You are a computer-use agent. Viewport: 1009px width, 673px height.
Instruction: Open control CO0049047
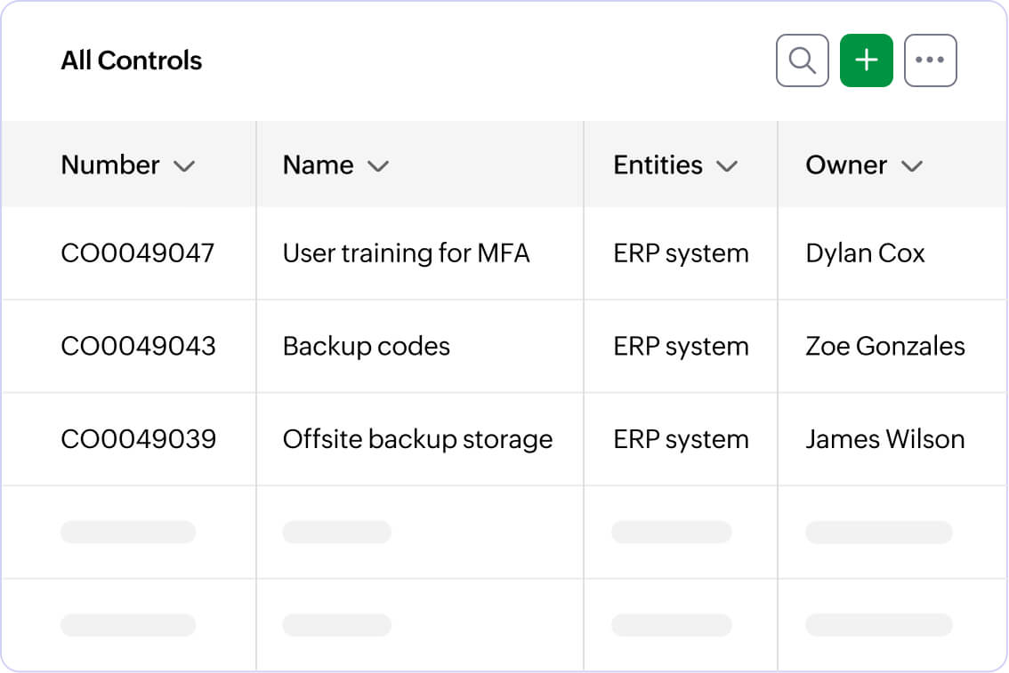click(138, 252)
